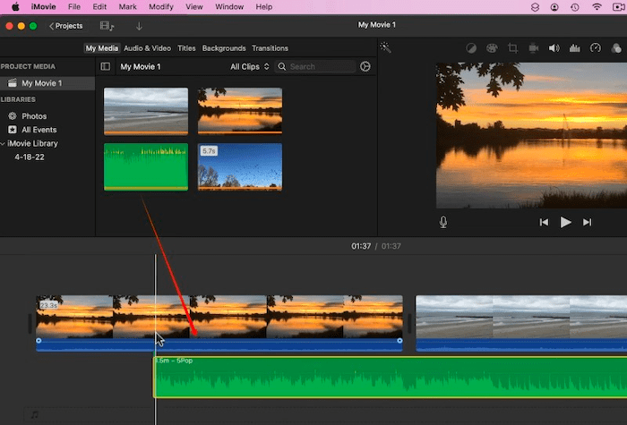Click the stacked layers menu bar icon
The height and width of the screenshot is (425, 627).
click(x=535, y=7)
